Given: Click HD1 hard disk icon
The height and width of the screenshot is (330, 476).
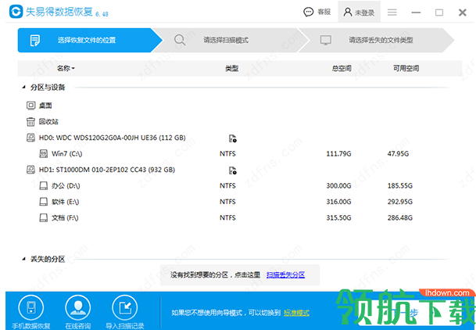Looking at the screenshot, I should coord(30,170).
